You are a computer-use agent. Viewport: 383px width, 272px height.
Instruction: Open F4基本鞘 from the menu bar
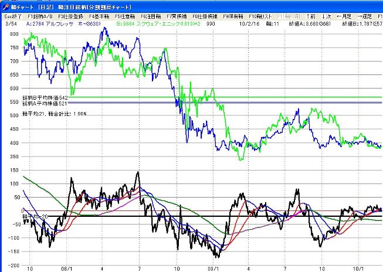pyautogui.click(x=99, y=16)
